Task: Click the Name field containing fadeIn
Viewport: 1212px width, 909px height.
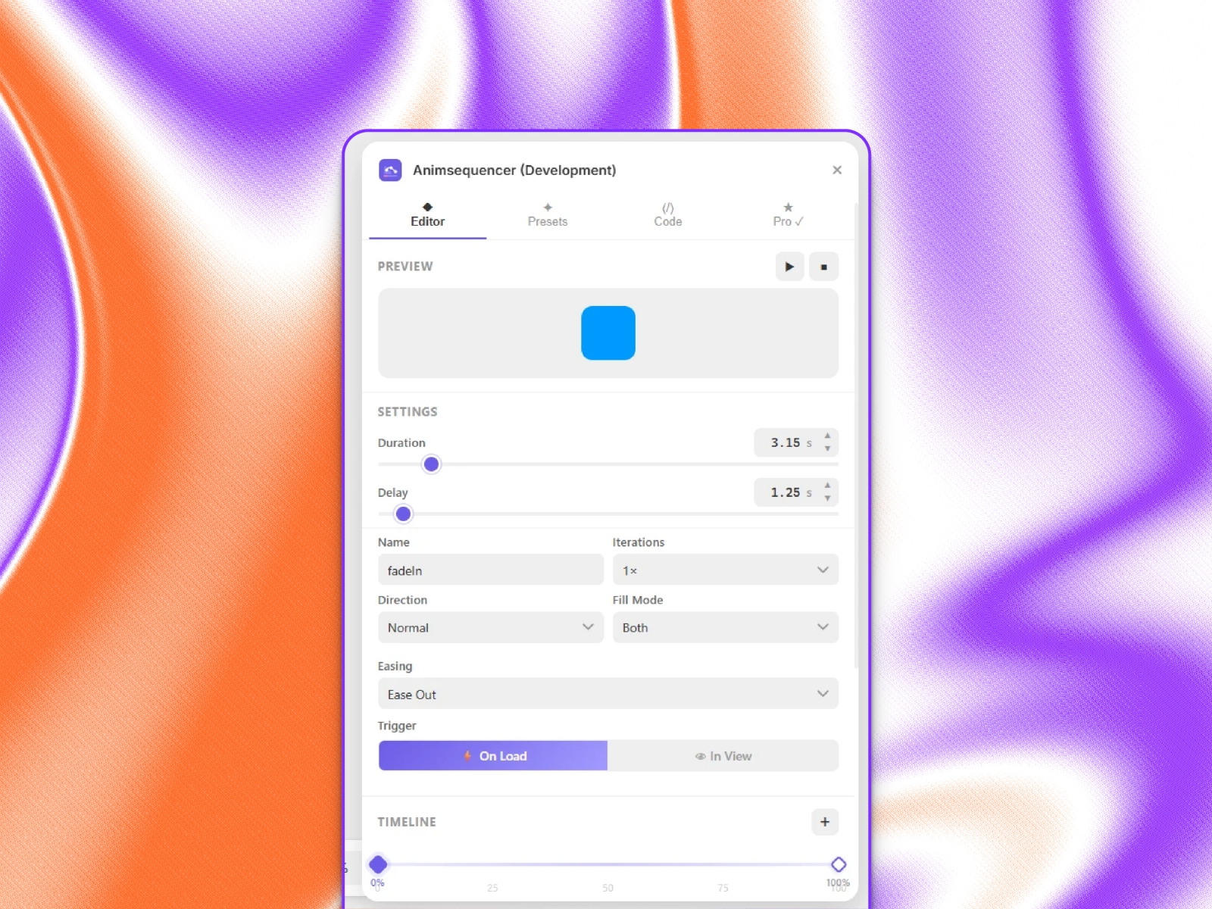Action: (490, 570)
